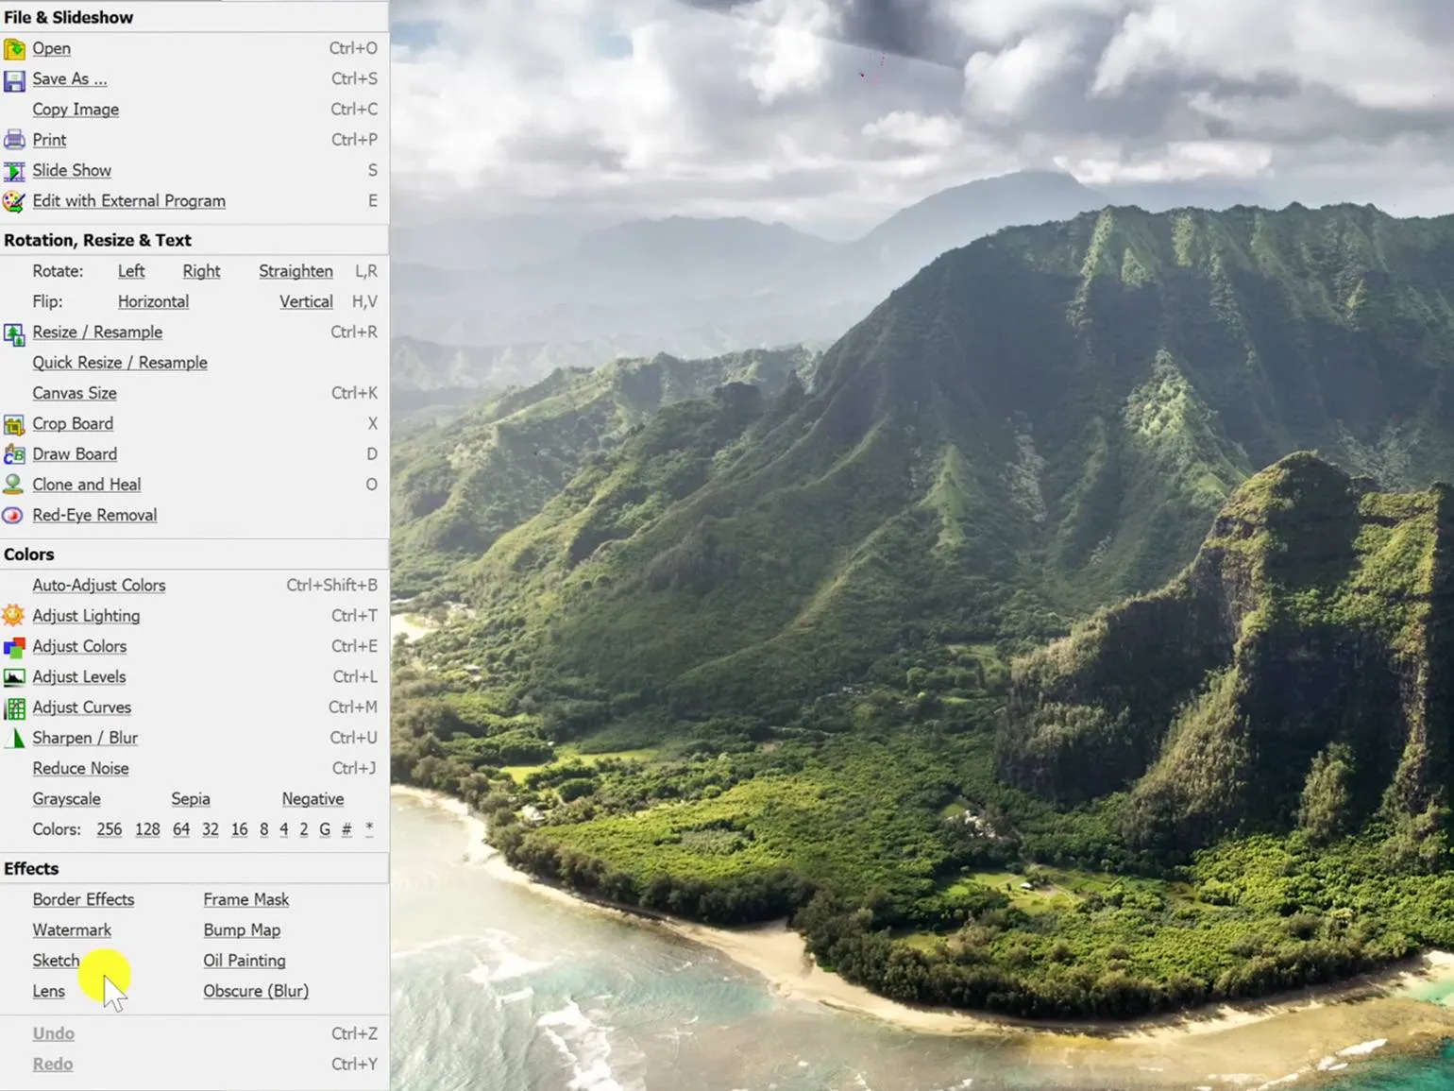Image resolution: width=1454 pixels, height=1091 pixels.
Task: Flip the image Vertical
Action: pos(306,301)
